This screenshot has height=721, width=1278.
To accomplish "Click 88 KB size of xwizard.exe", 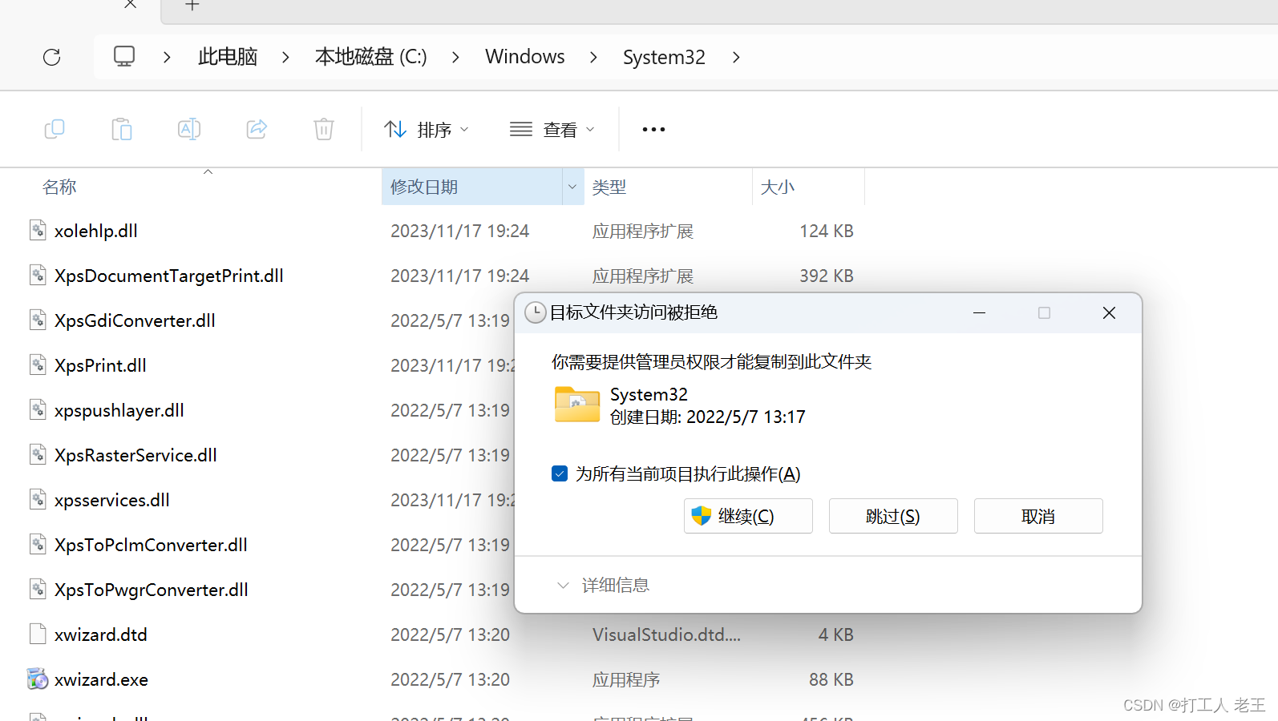I will point(831,679).
